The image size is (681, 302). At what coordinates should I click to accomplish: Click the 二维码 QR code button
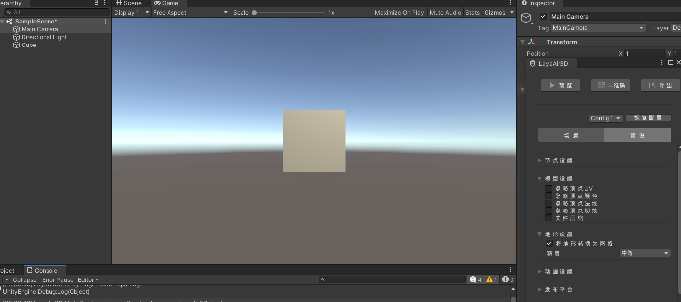point(610,85)
